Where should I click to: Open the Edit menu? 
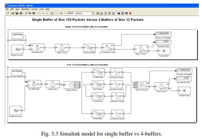pos(12,9)
